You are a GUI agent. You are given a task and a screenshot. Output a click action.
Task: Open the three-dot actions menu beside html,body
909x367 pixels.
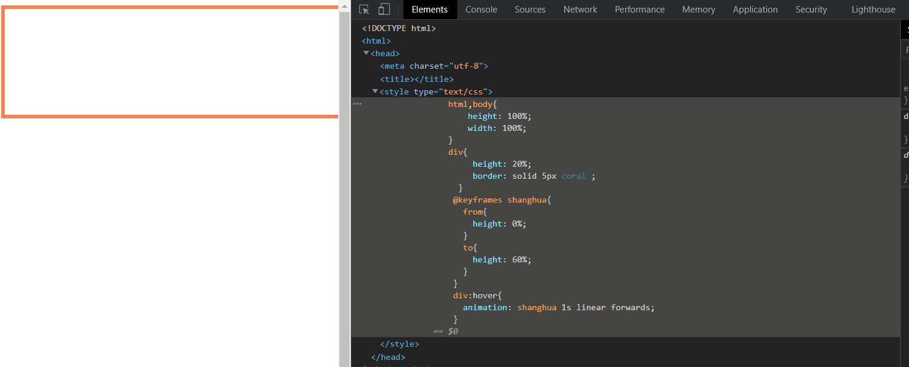pyautogui.click(x=357, y=104)
